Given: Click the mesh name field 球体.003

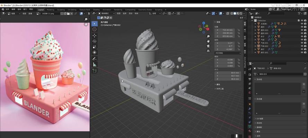Looking at the screenshot, I should point(281,74).
